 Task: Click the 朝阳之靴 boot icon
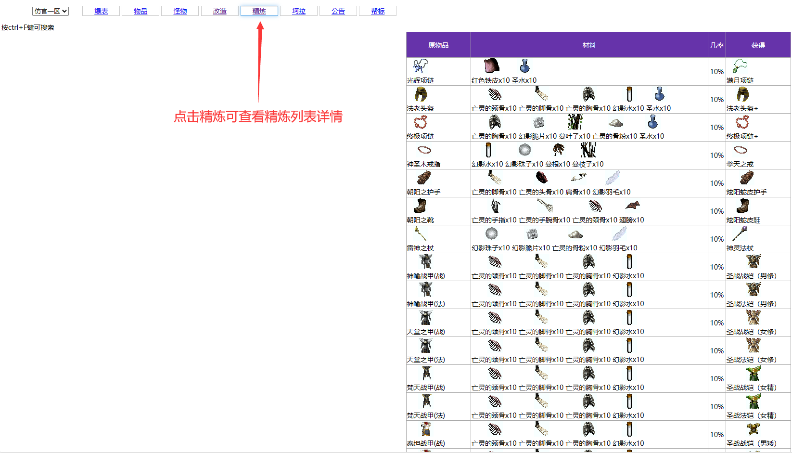click(420, 206)
